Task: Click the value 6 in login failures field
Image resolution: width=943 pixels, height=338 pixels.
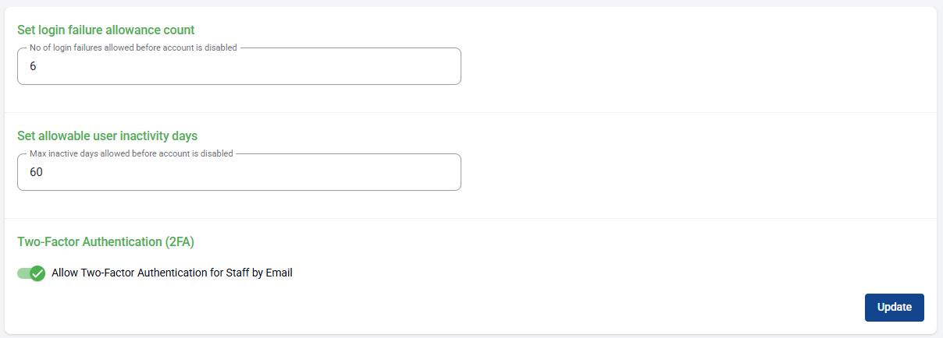Action: point(33,67)
